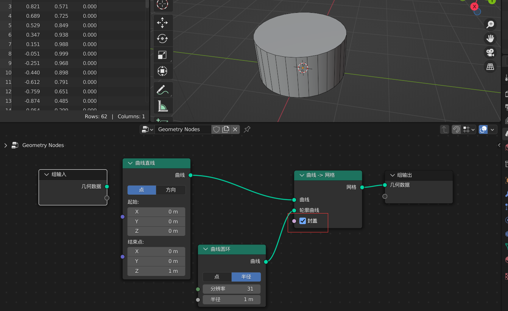Select the Scale tool icon

point(162,55)
